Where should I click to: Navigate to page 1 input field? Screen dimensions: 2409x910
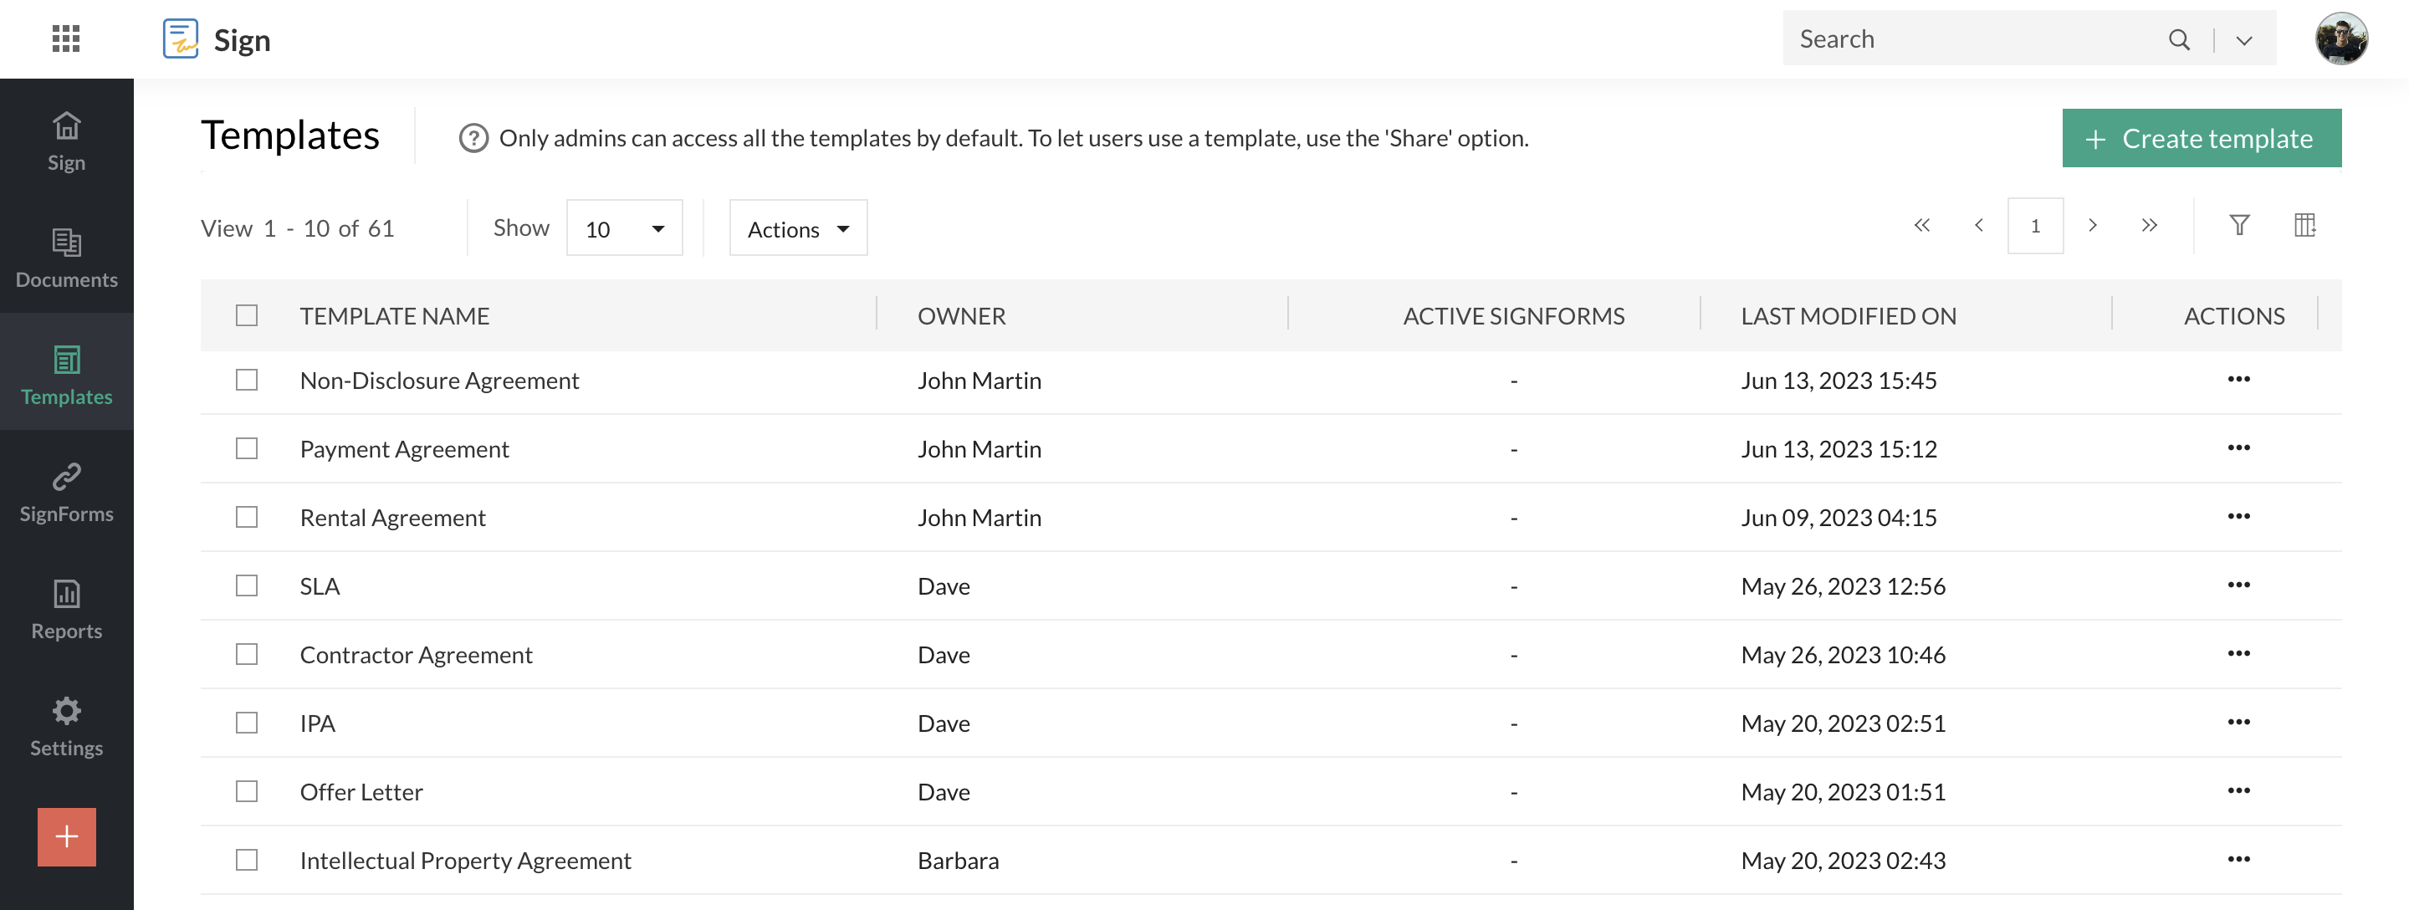point(2034,224)
